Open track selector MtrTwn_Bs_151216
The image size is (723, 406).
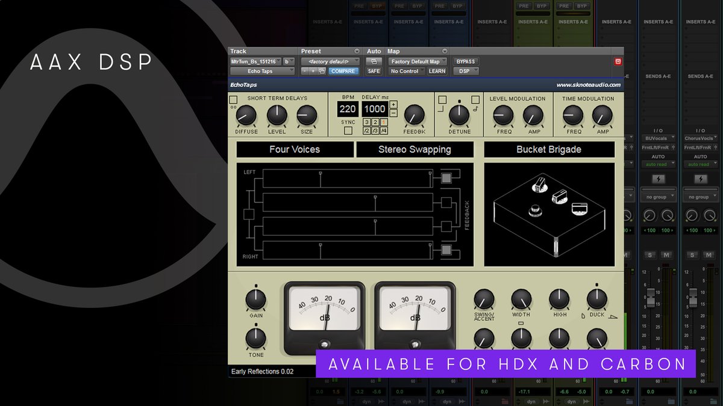(256, 61)
